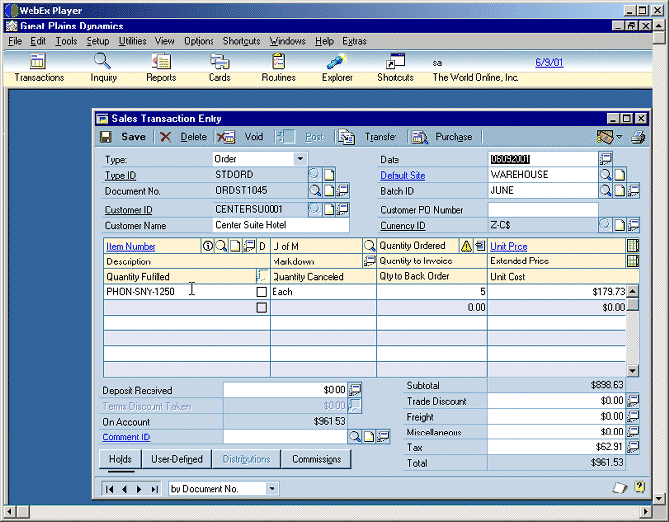Click the Commissions button
The image size is (669, 522).
(317, 459)
